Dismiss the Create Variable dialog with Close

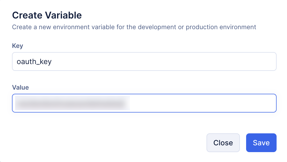[223, 143]
